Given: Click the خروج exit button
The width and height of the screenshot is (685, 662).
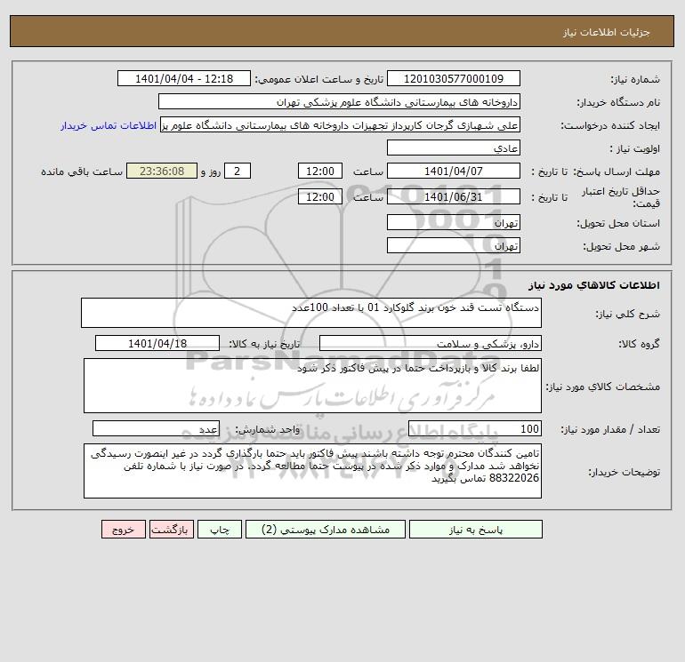Looking at the screenshot, I should [x=123, y=530].
